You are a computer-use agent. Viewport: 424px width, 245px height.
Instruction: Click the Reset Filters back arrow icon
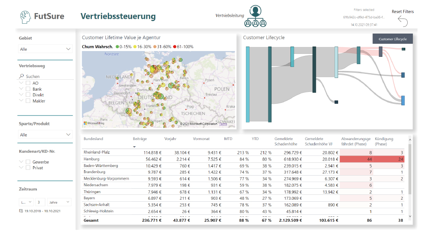pos(403,21)
